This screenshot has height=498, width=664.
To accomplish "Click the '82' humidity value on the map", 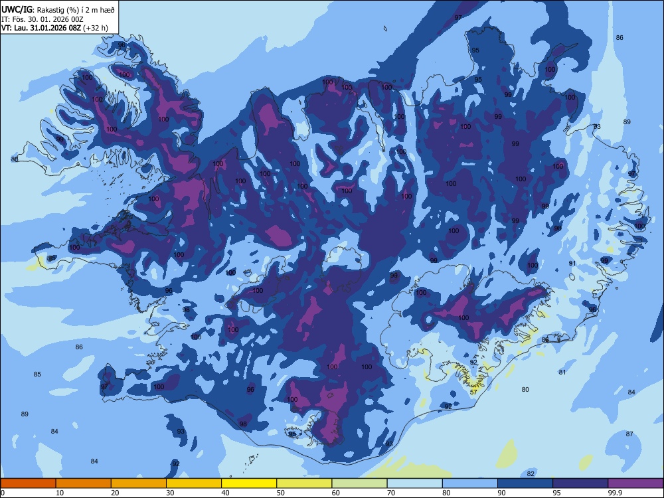I will (531, 473).
